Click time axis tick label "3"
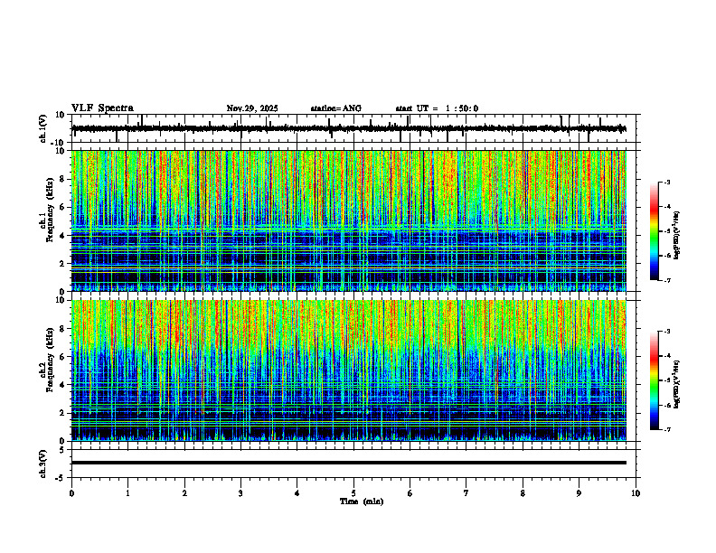Screen dimensions: 716x553 coord(240,493)
